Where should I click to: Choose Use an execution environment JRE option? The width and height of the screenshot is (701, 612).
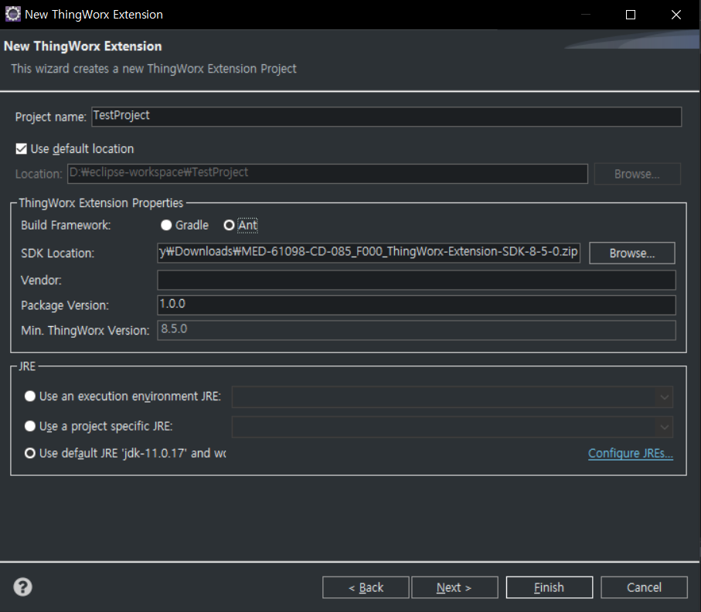(30, 396)
